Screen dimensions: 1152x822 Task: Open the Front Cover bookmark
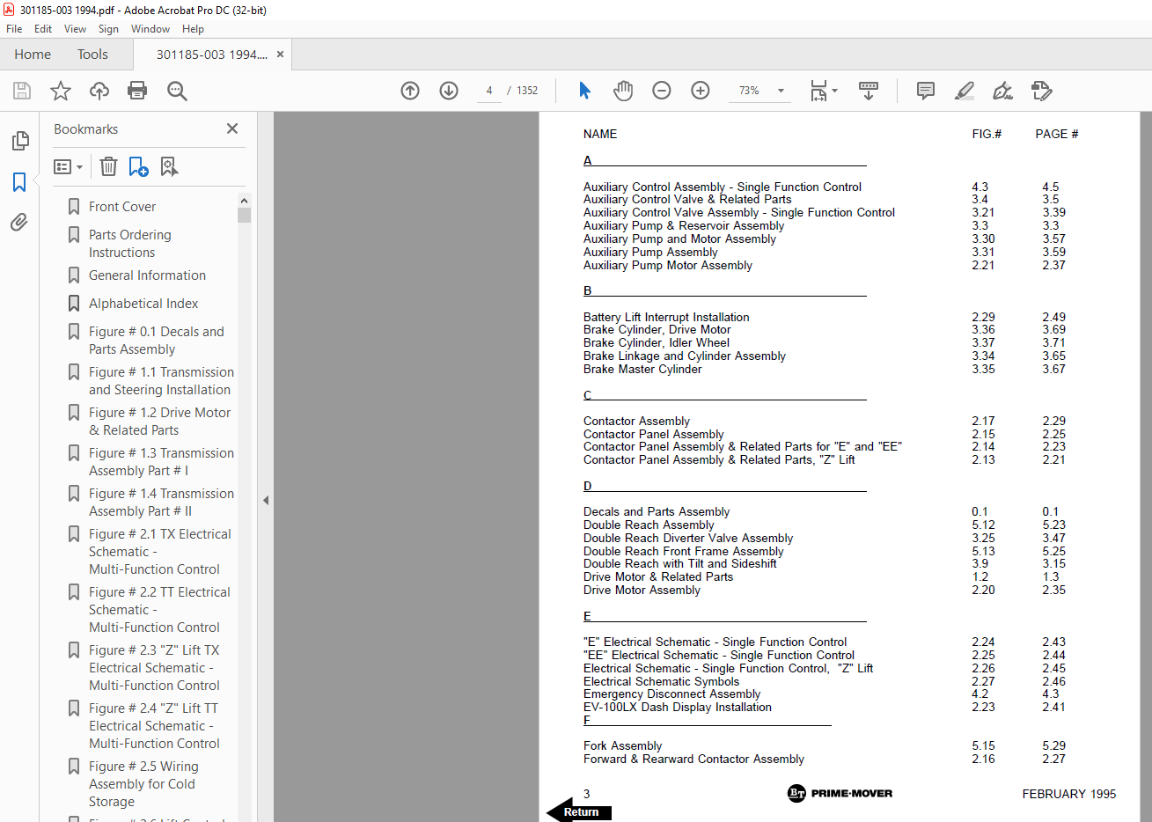[x=122, y=207]
